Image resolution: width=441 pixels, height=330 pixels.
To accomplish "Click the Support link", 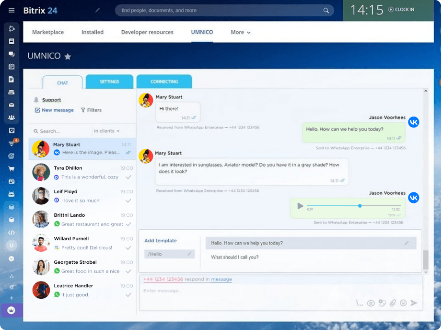I will click(x=51, y=100).
